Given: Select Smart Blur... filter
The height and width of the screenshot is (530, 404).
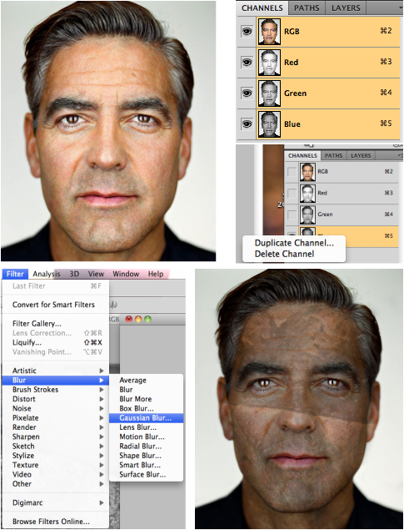Looking at the screenshot, I should pos(146,465).
